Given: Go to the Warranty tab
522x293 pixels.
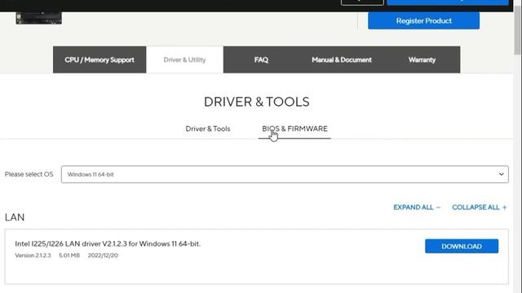Looking at the screenshot, I should click(422, 59).
